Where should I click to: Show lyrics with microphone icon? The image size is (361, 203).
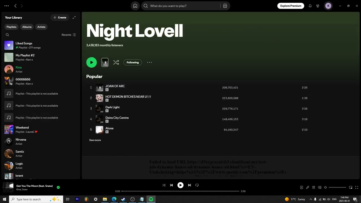coord(308,187)
